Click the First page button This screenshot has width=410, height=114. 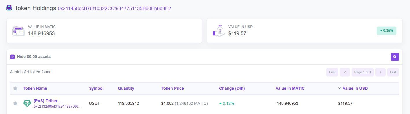(x=332, y=72)
